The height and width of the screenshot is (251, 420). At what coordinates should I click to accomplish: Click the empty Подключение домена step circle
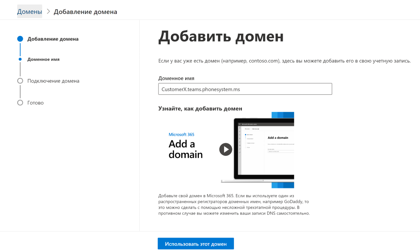point(20,81)
